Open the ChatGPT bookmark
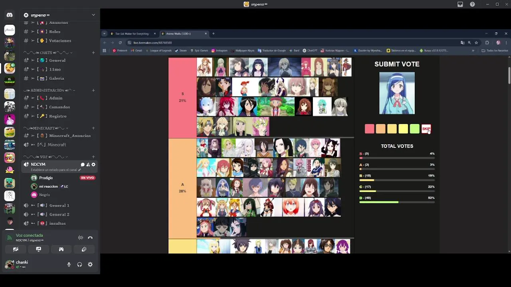511x287 pixels. [x=310, y=51]
